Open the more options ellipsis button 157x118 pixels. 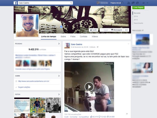tap(126, 30)
